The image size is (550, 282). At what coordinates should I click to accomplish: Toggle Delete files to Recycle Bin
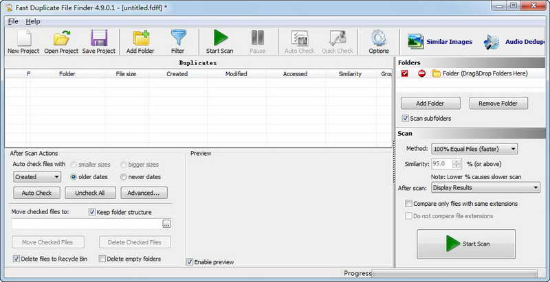pos(16,259)
